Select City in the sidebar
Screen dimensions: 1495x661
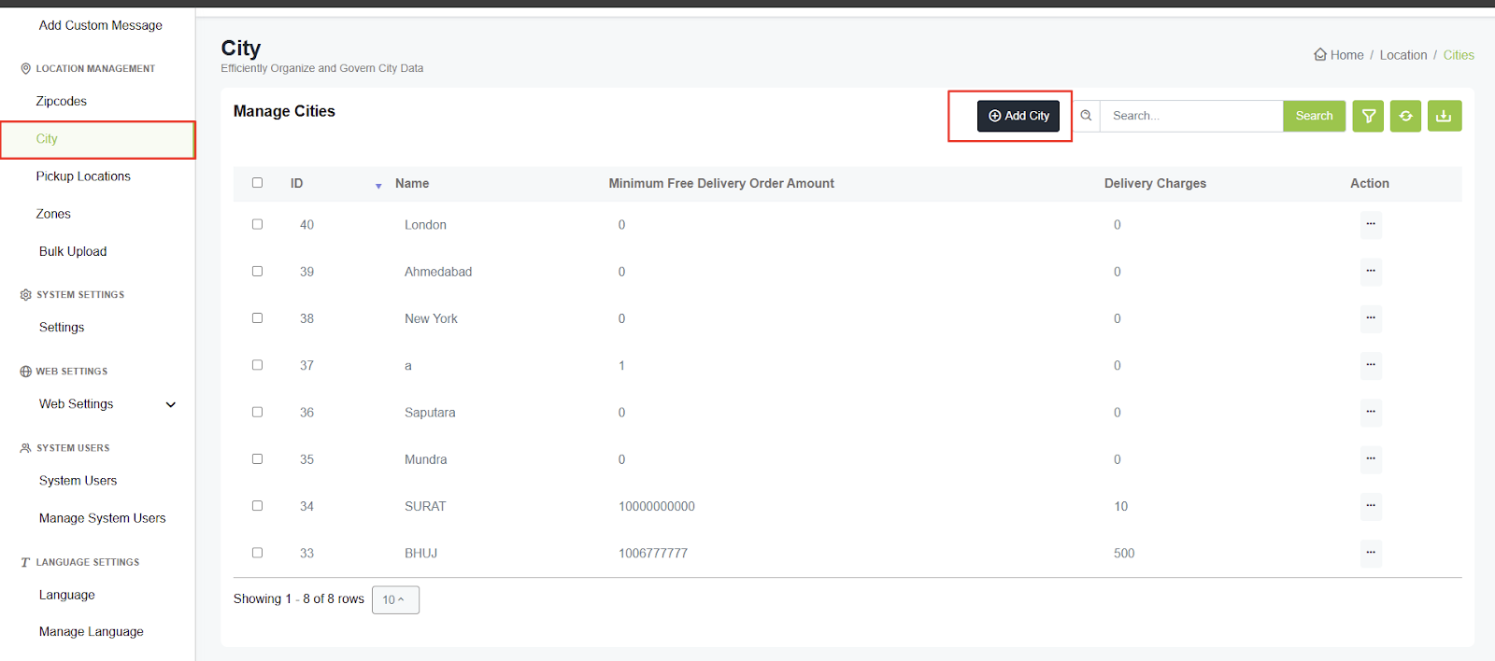click(47, 139)
